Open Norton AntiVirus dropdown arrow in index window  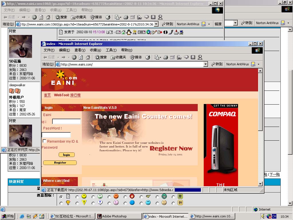pos(258,64)
